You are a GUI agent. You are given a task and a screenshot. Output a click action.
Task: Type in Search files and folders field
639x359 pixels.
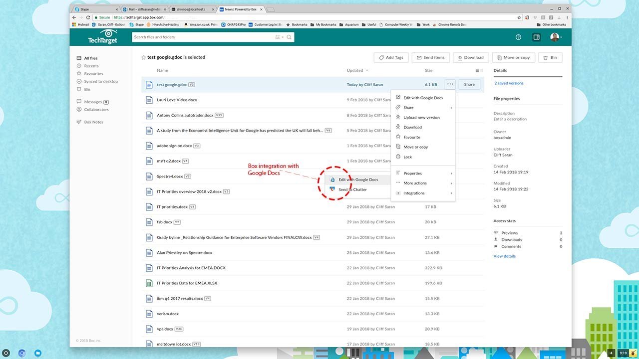click(x=202, y=37)
